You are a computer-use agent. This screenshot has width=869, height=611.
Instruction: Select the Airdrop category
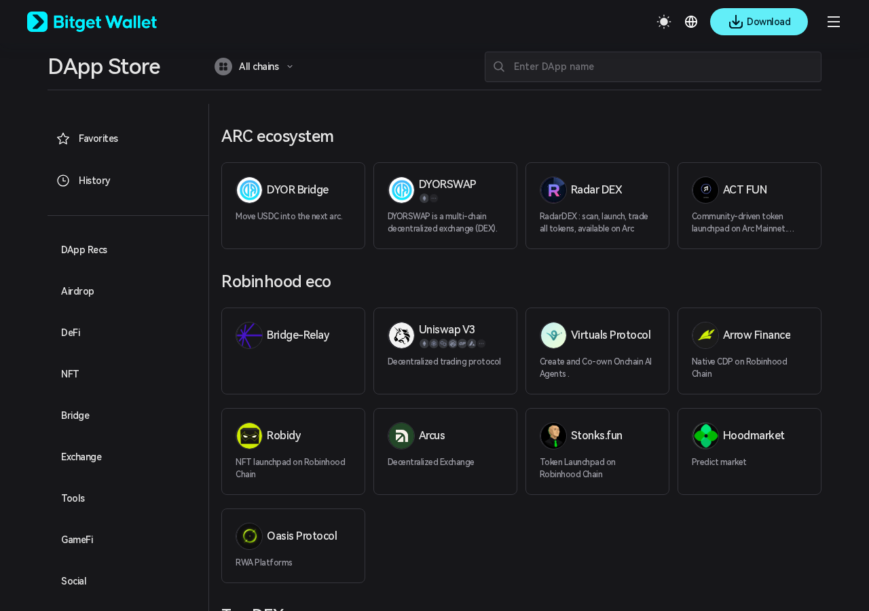tap(77, 291)
